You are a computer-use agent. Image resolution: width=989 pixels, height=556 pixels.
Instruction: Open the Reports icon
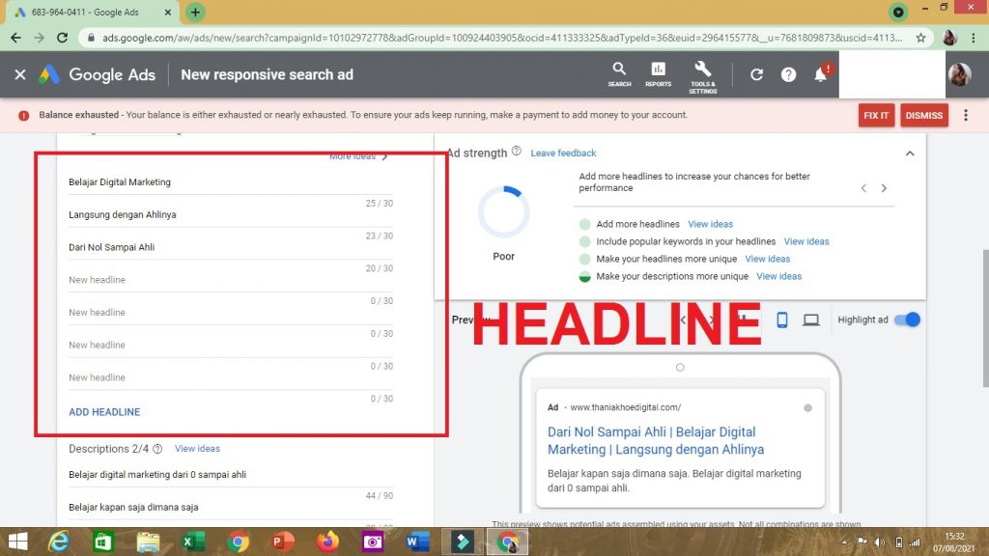tap(658, 73)
